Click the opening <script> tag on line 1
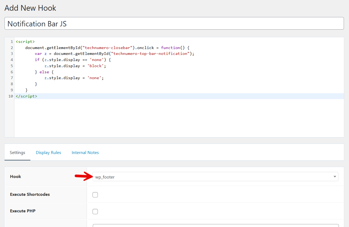The width and height of the screenshot is (349, 227). 25,42
